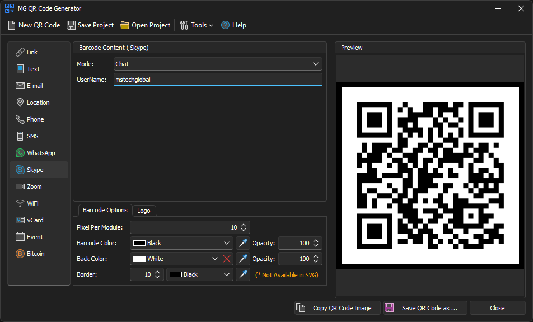
Task: Adjust the Pixel Per Module spinner arrows
Action: [244, 227]
